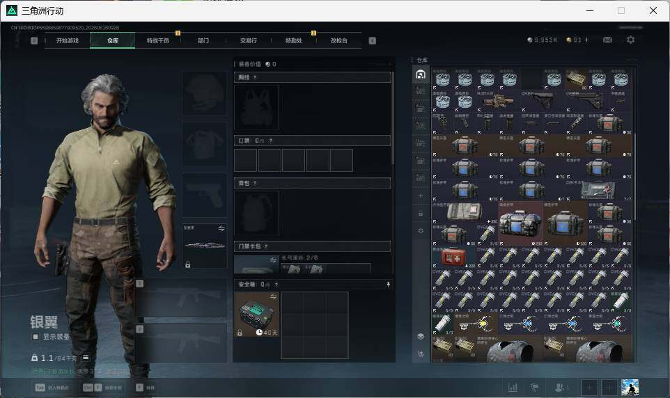
Task: Open warehouse sidebar gear settings
Action: (421, 230)
